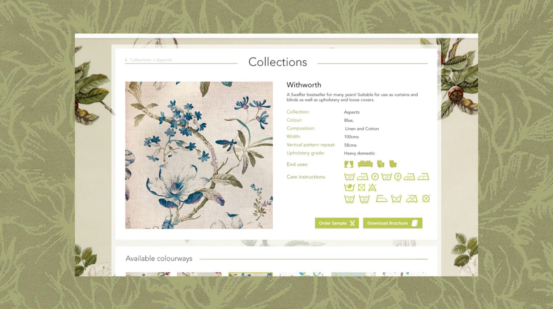Select the fourth colourway swatch thumbnail
The width and height of the screenshot is (553, 309).
(x=302, y=274)
